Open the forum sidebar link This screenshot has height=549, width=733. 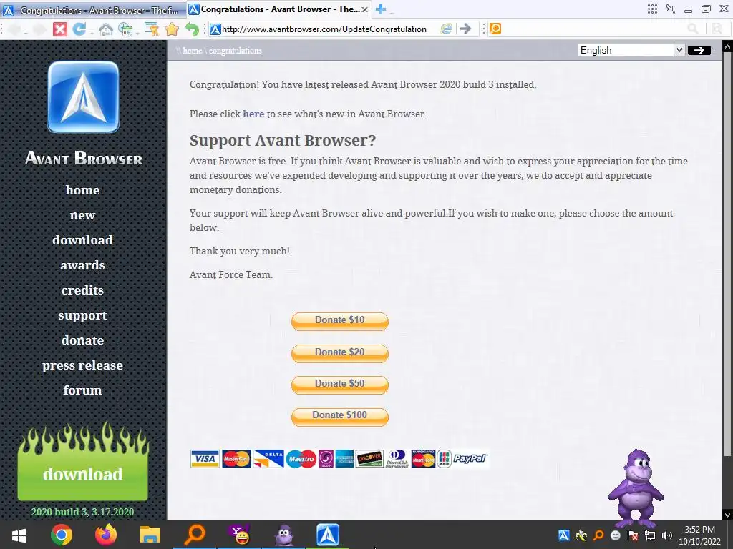(x=83, y=390)
